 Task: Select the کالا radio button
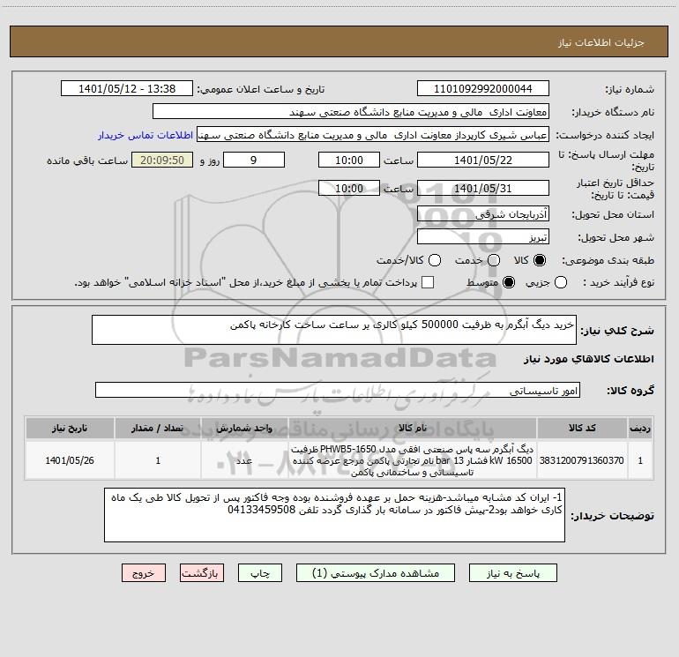tap(540, 260)
